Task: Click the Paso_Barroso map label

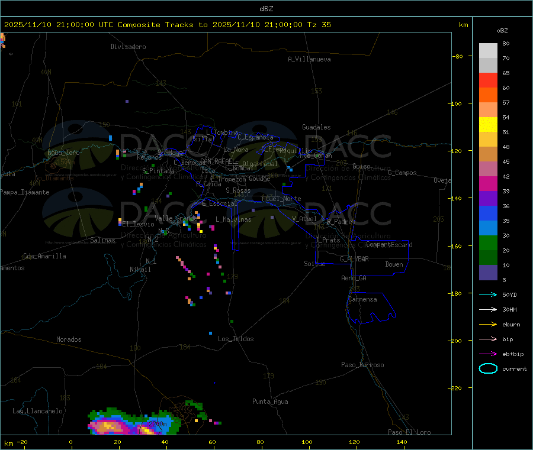Action: (362, 365)
